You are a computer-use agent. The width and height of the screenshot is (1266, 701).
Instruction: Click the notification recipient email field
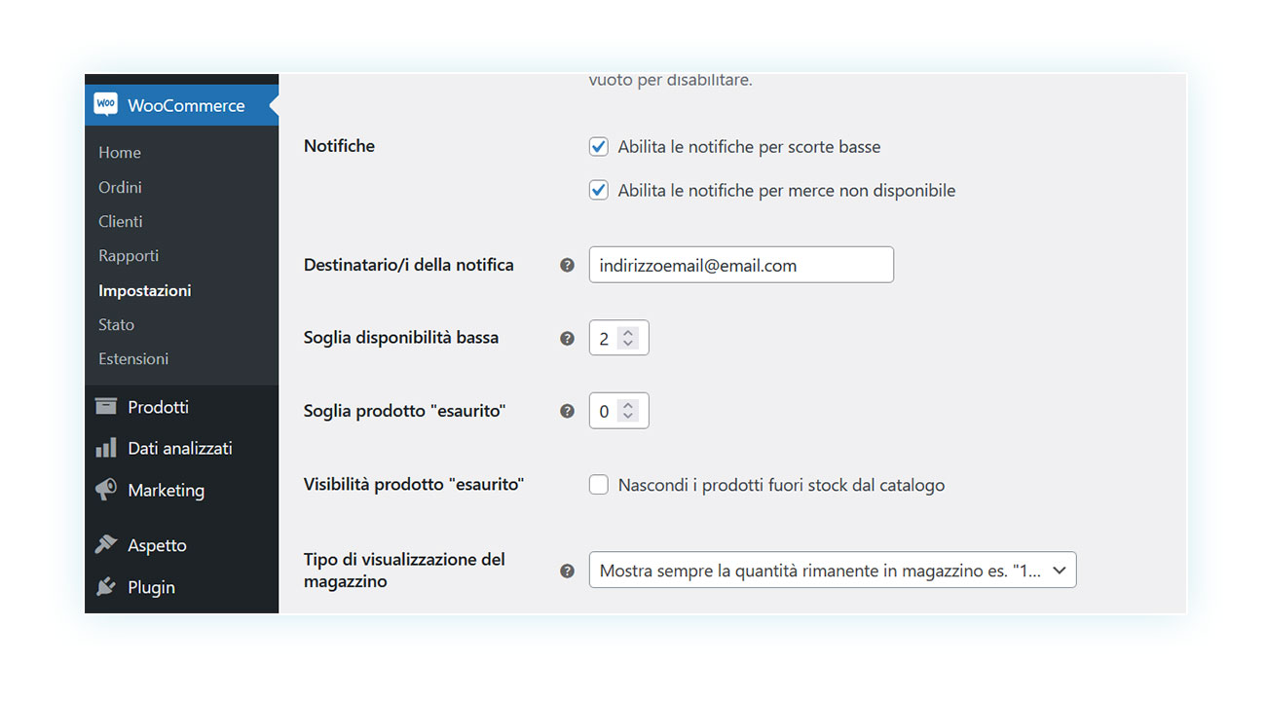pos(741,265)
